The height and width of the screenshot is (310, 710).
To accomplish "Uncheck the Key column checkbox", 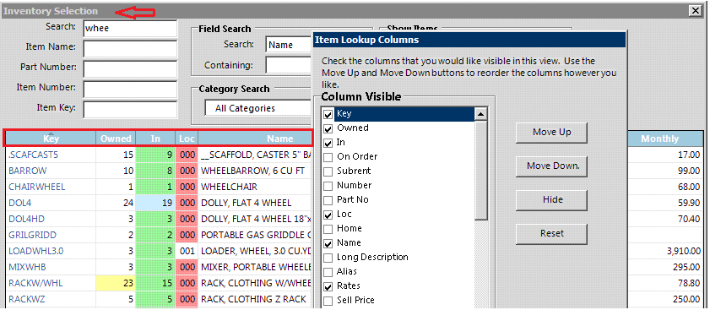I will click(328, 114).
